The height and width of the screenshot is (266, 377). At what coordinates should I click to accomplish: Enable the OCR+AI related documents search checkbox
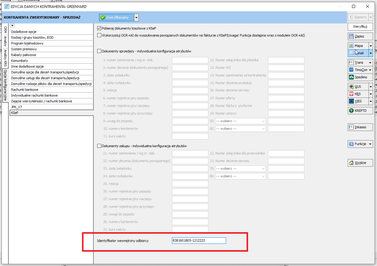coord(99,35)
